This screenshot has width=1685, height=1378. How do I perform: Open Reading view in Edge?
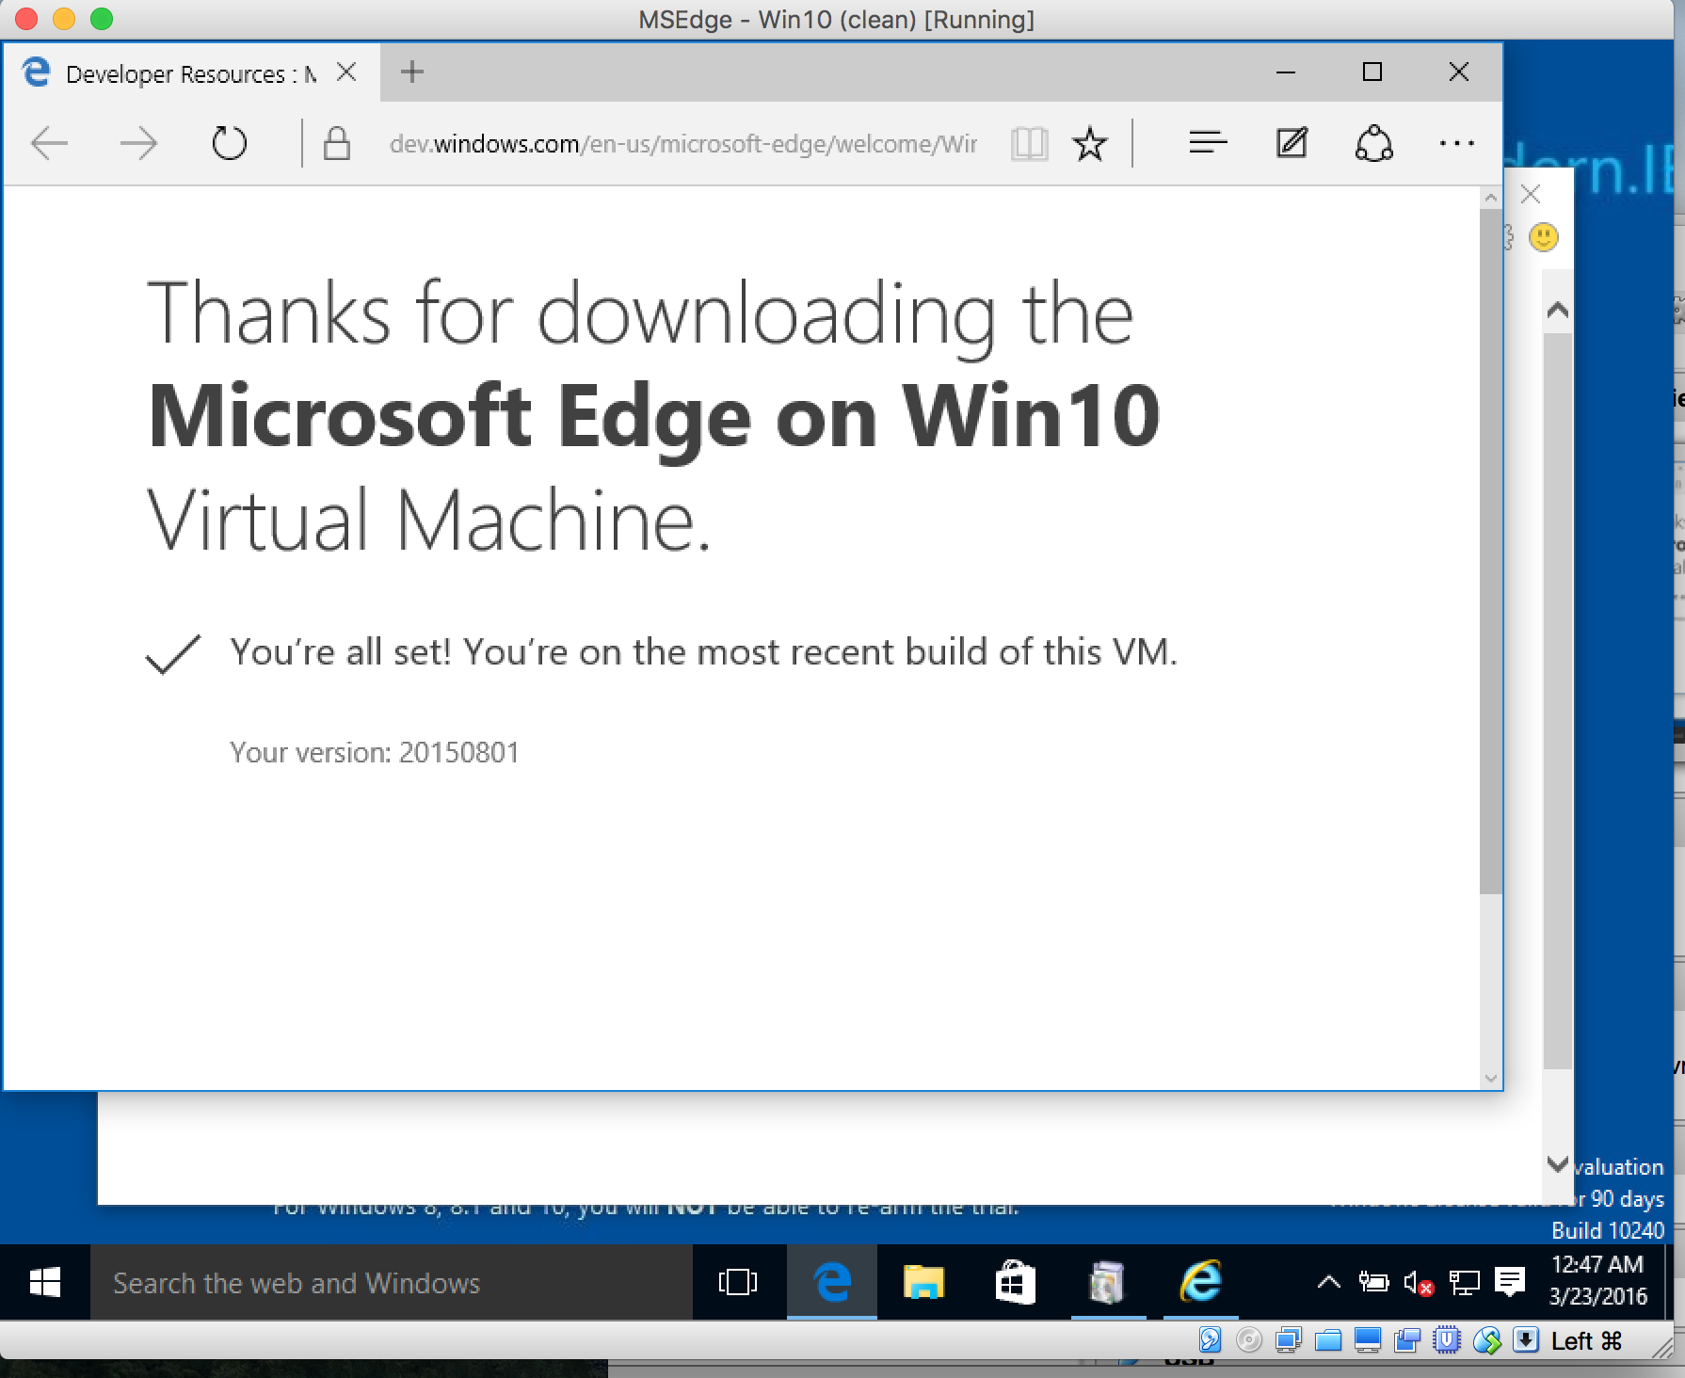tap(1029, 144)
